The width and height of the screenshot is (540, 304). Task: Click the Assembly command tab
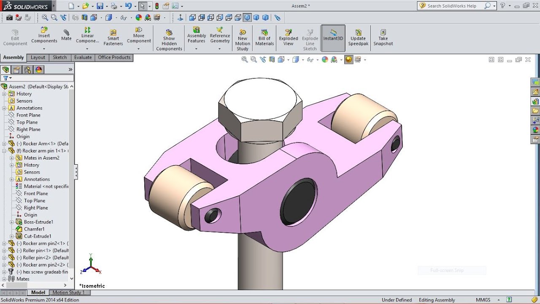[x=13, y=57]
